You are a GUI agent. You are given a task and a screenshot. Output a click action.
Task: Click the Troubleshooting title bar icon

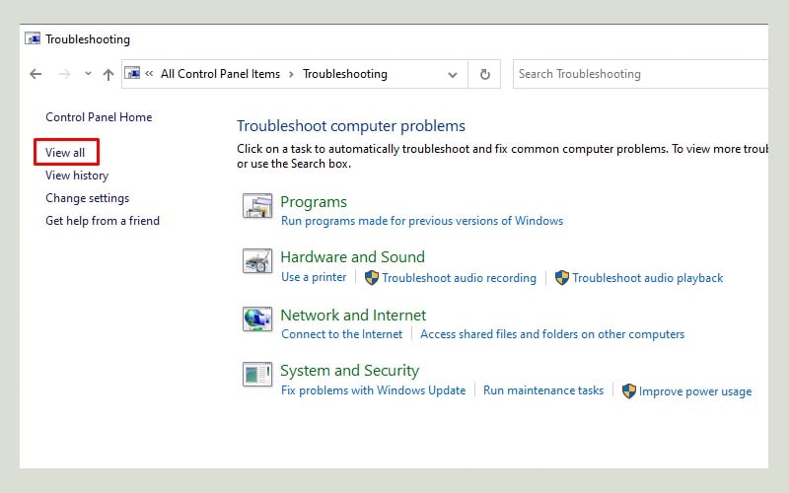point(33,38)
